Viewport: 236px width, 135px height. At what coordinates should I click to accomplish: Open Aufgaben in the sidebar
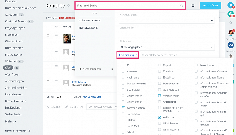click(x=11, y=15)
